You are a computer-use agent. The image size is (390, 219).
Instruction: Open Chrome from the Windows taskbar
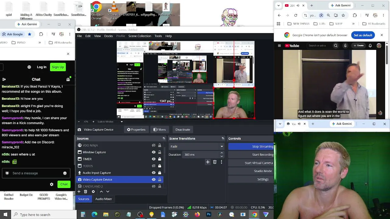click(x=254, y=215)
